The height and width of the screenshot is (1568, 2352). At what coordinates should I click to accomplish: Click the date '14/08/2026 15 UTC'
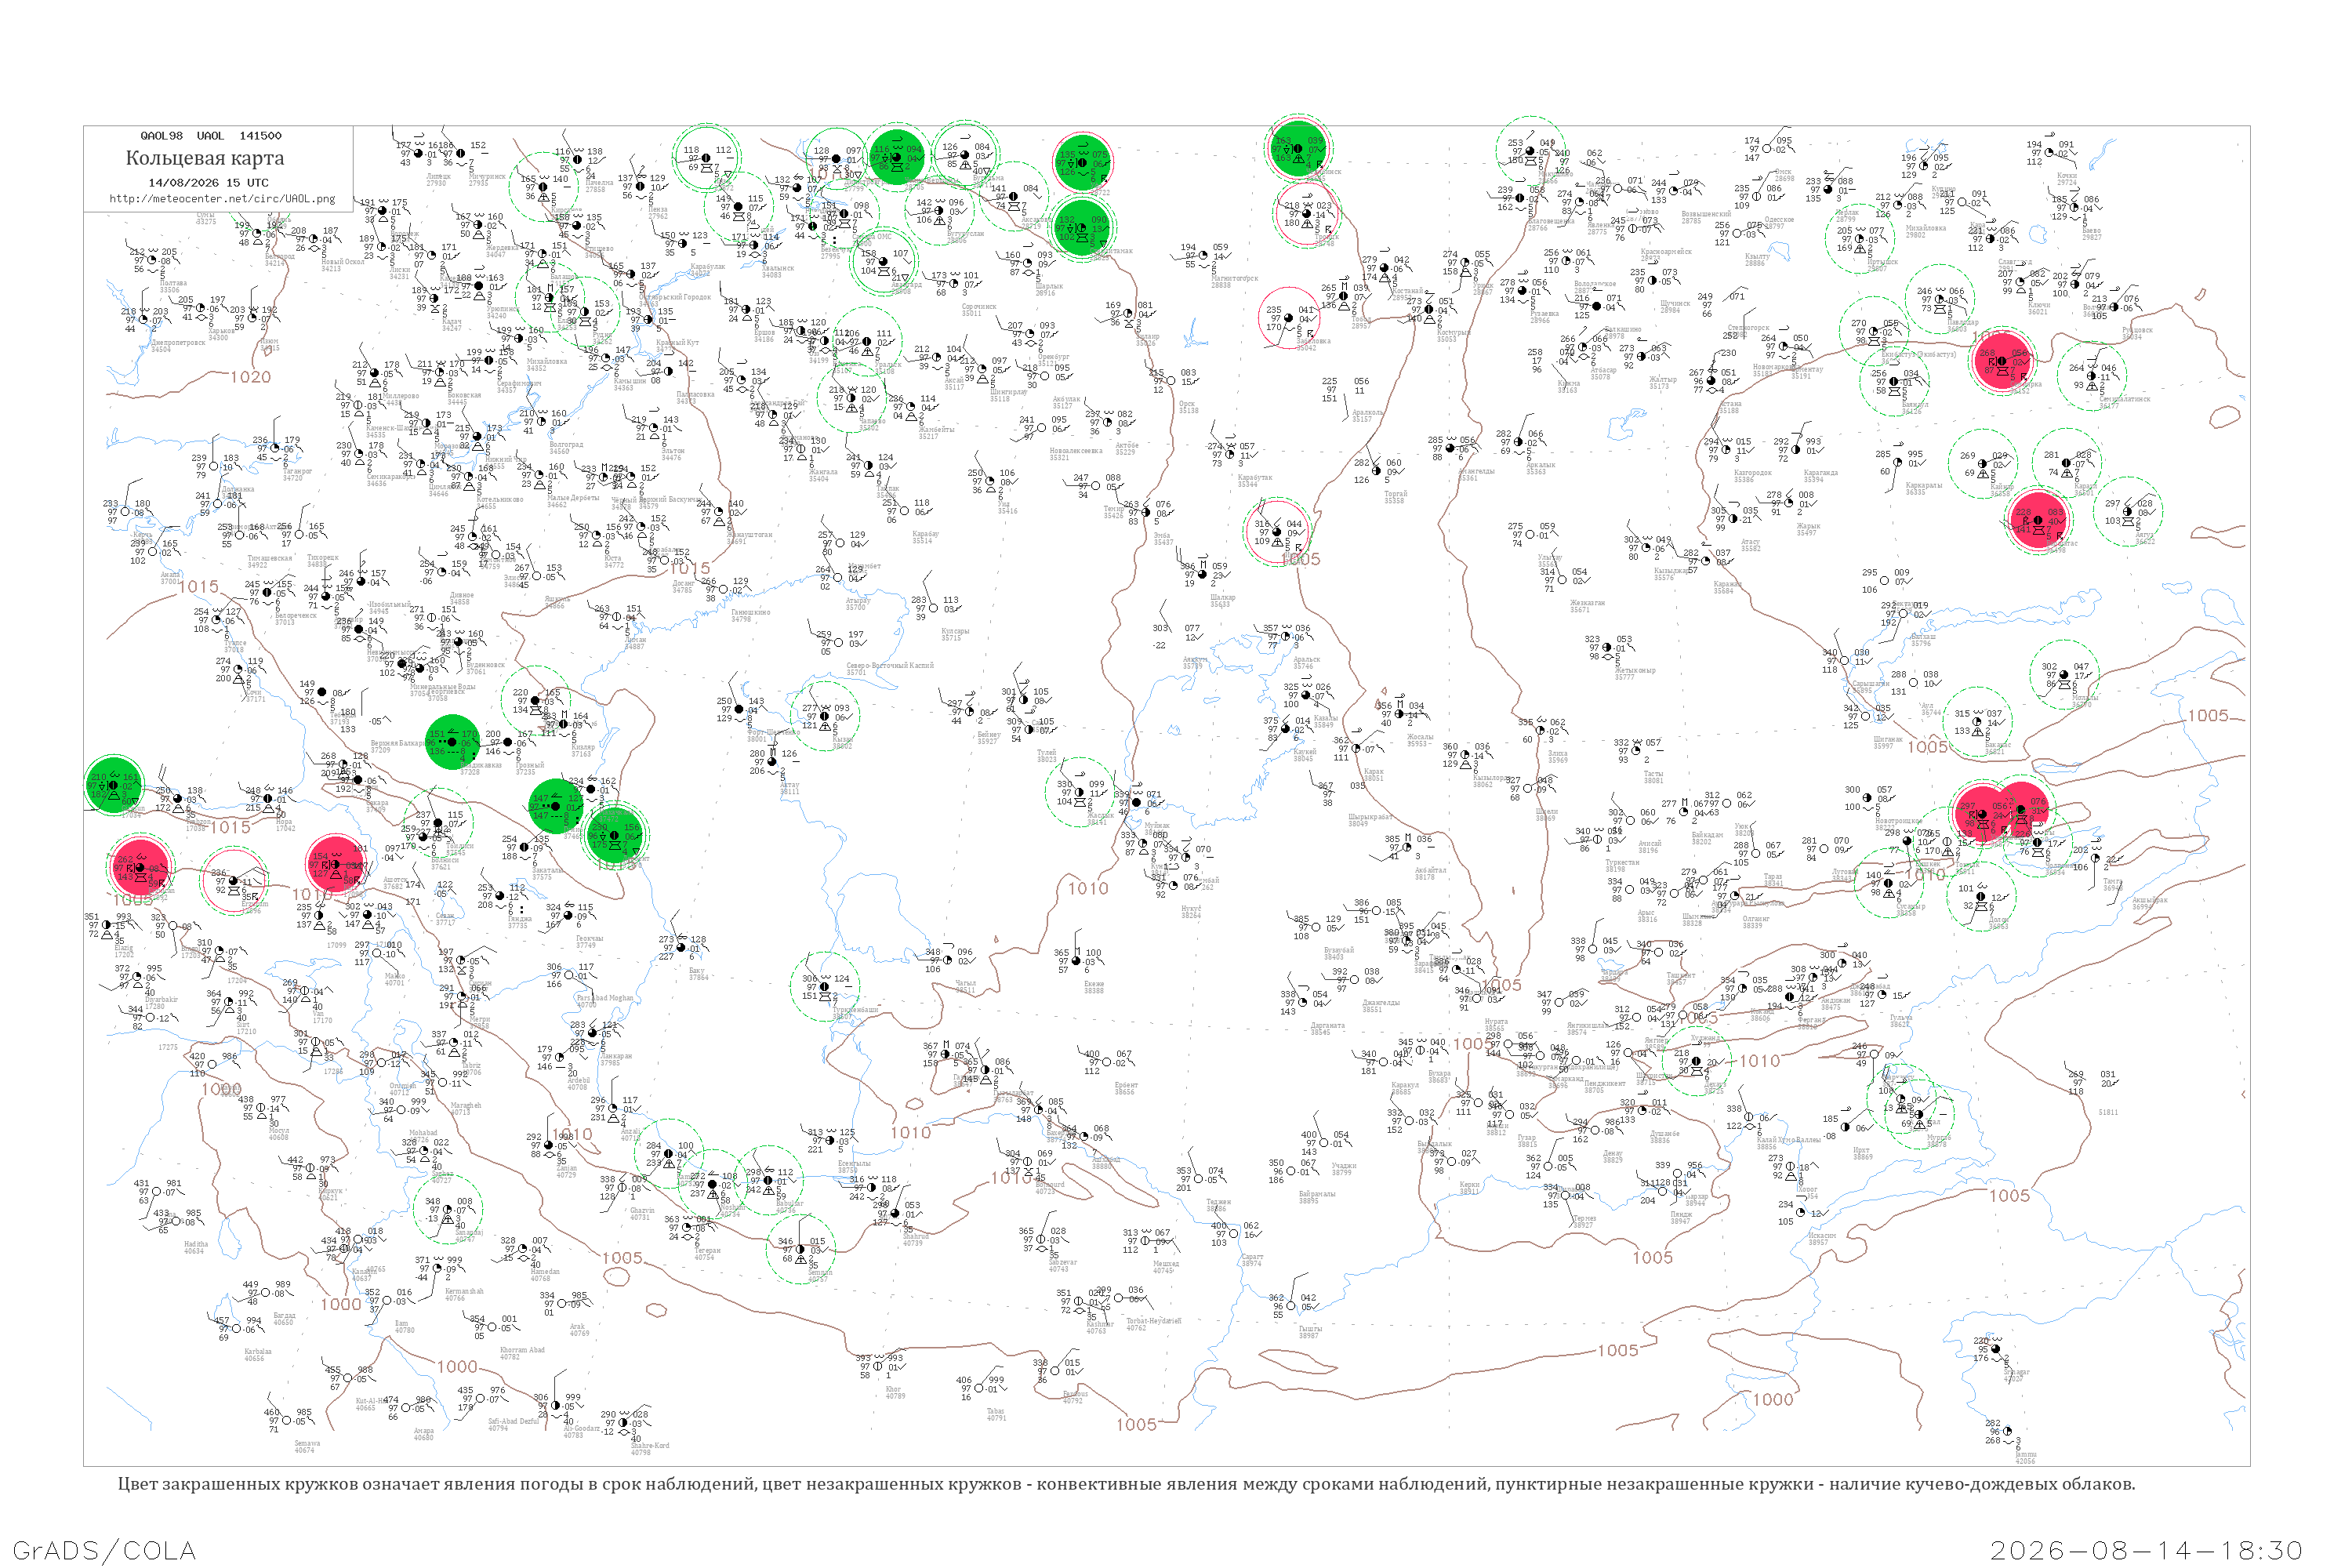pyautogui.click(x=208, y=183)
